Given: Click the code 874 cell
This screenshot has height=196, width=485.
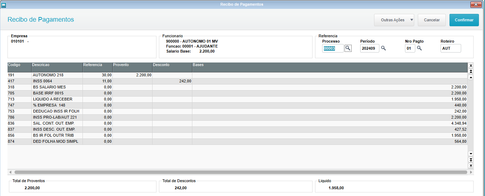Looking at the screenshot, I should click(x=19, y=142).
